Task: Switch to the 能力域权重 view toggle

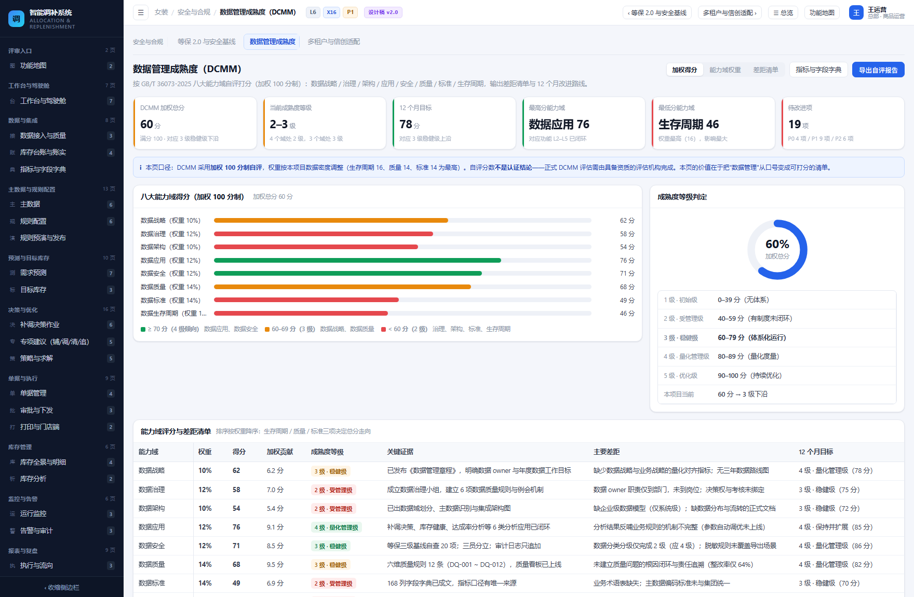Action: pyautogui.click(x=725, y=70)
